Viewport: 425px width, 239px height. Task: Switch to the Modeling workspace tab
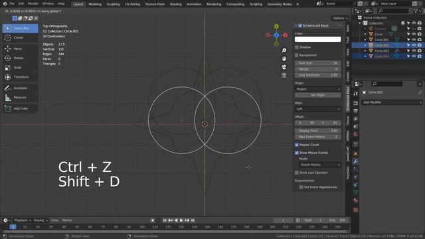95,4
